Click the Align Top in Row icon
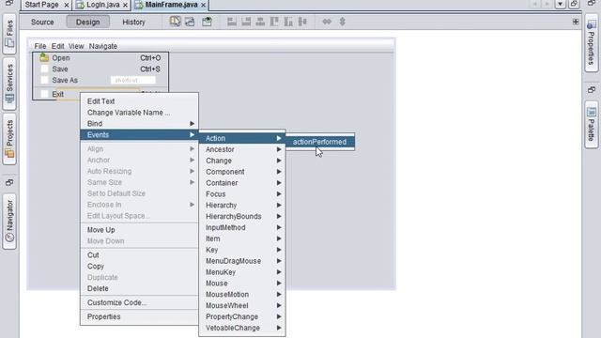The image size is (601, 338). click(x=274, y=22)
